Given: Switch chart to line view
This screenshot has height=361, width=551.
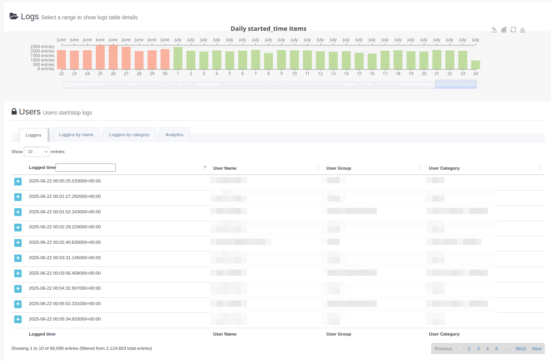Looking at the screenshot, I should [x=494, y=30].
